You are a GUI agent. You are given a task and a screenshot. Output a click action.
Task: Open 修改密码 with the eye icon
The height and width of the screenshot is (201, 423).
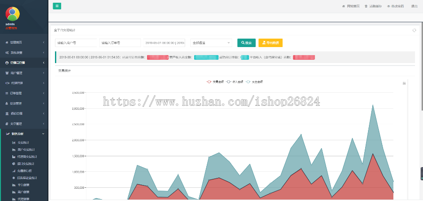tap(395, 6)
